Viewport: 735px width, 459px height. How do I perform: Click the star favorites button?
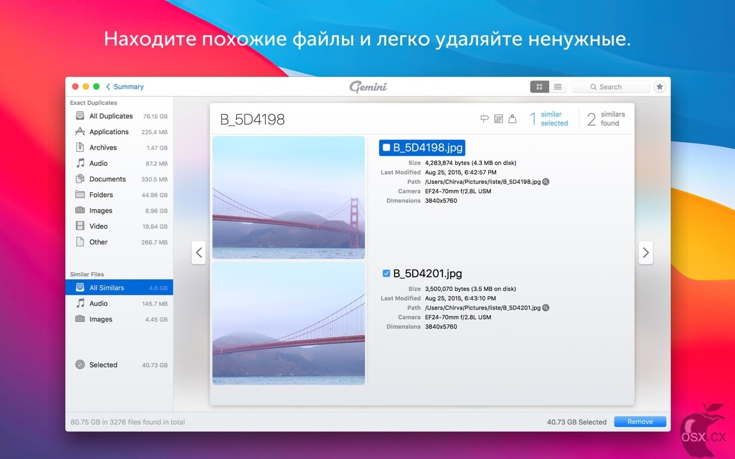point(660,87)
